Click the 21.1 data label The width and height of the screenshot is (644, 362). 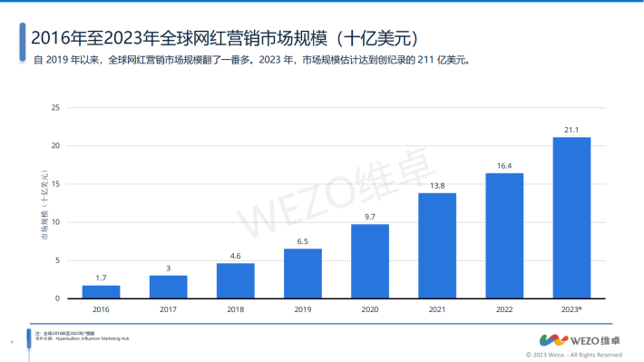tap(571, 130)
